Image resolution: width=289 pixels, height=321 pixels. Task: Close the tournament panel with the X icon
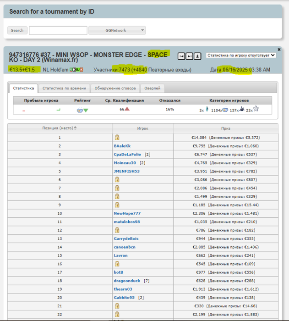click(x=279, y=50)
